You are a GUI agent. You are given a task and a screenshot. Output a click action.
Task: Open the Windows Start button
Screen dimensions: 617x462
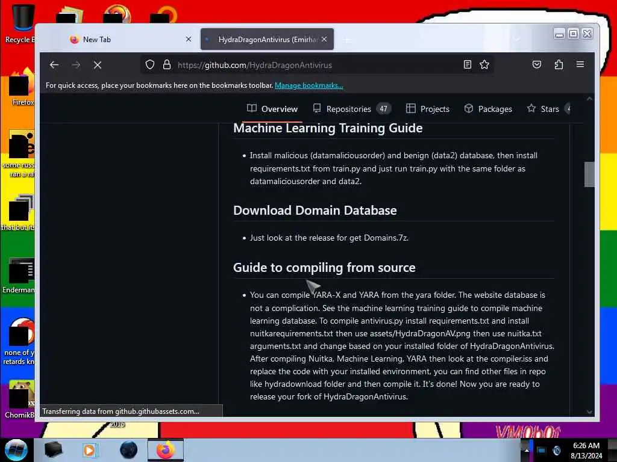tap(16, 450)
